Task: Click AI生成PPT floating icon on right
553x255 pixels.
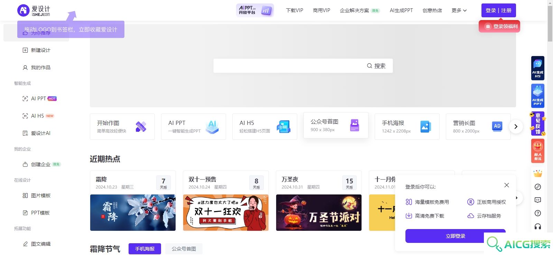Action: point(537,96)
